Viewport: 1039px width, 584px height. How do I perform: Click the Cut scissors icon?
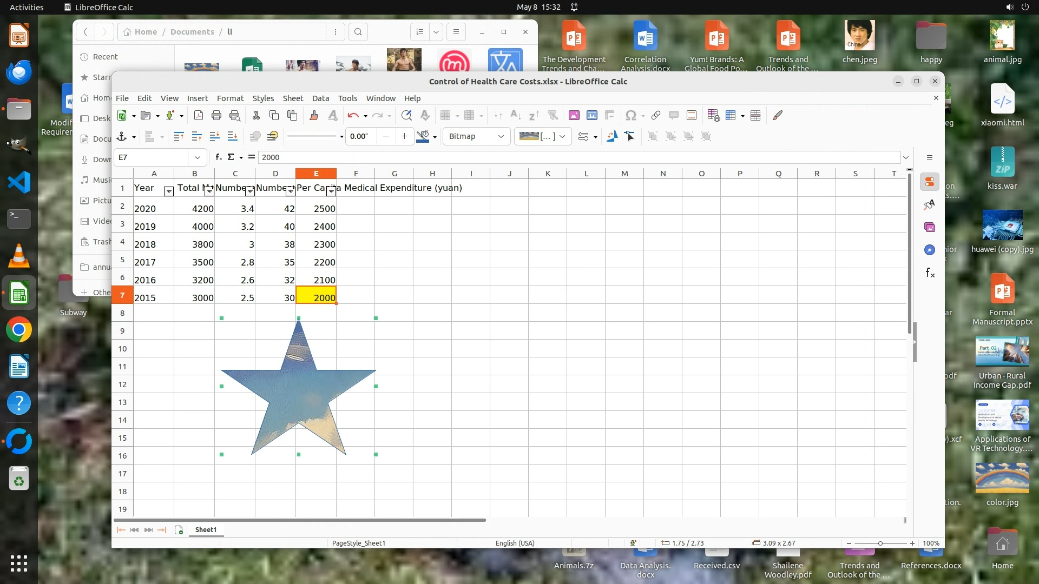[256, 115]
